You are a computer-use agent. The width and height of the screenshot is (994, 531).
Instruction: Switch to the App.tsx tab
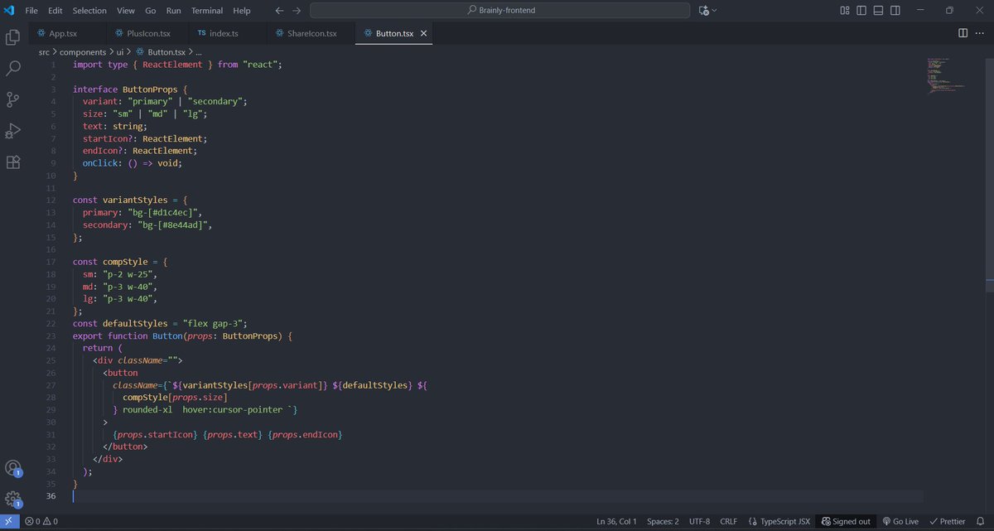point(66,33)
